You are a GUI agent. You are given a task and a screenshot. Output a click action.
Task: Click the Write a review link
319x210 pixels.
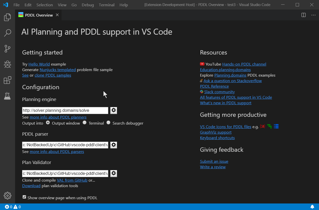tap(213, 167)
